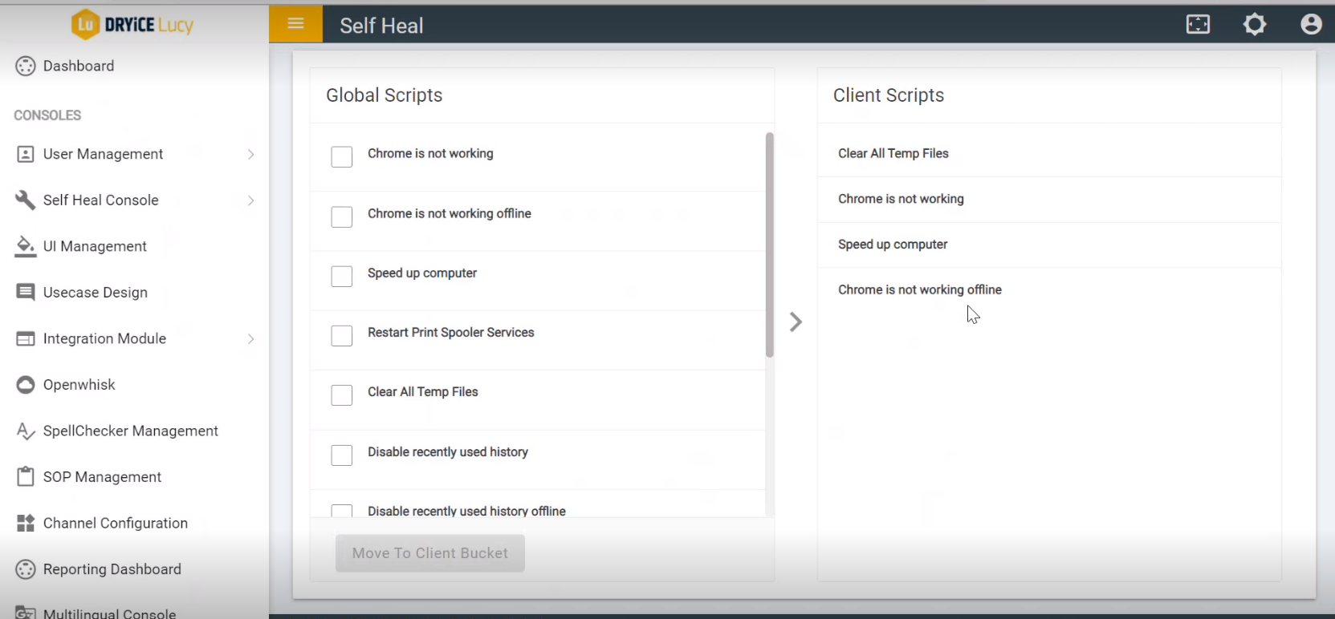Check the 'Chrome is not working offline' checkbox
Image resolution: width=1335 pixels, height=619 pixels.
(342, 216)
